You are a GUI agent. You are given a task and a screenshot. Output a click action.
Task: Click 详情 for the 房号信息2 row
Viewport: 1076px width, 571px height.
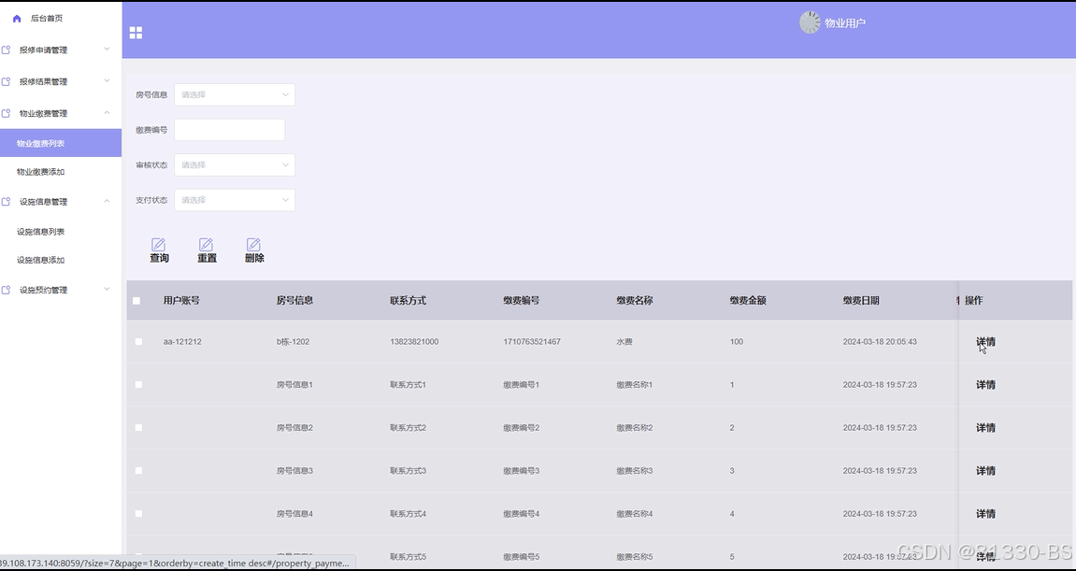click(x=985, y=428)
